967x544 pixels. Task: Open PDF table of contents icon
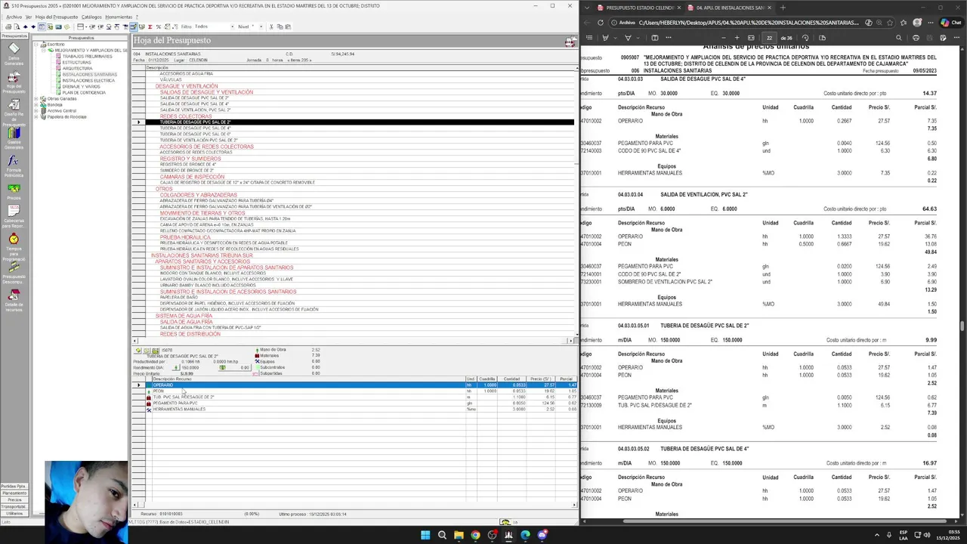tap(588, 38)
